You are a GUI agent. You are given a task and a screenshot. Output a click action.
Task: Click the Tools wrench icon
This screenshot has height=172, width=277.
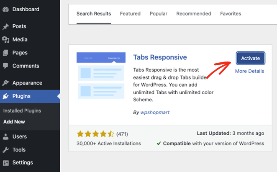[x=5, y=150]
